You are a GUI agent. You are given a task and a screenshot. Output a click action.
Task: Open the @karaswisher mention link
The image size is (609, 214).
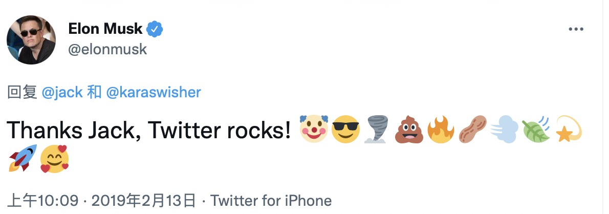[153, 92]
